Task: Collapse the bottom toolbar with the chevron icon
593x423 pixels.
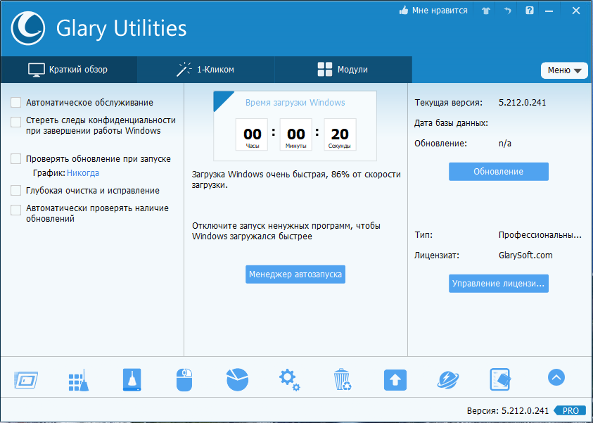Action: pyautogui.click(x=556, y=377)
